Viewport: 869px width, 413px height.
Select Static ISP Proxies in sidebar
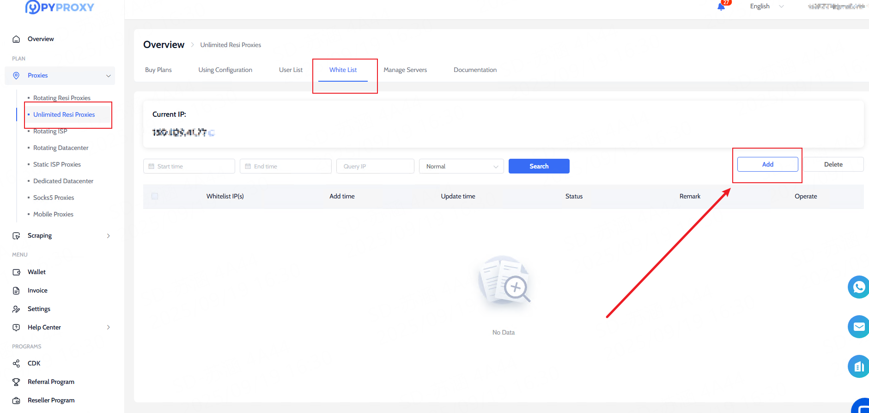(x=57, y=164)
